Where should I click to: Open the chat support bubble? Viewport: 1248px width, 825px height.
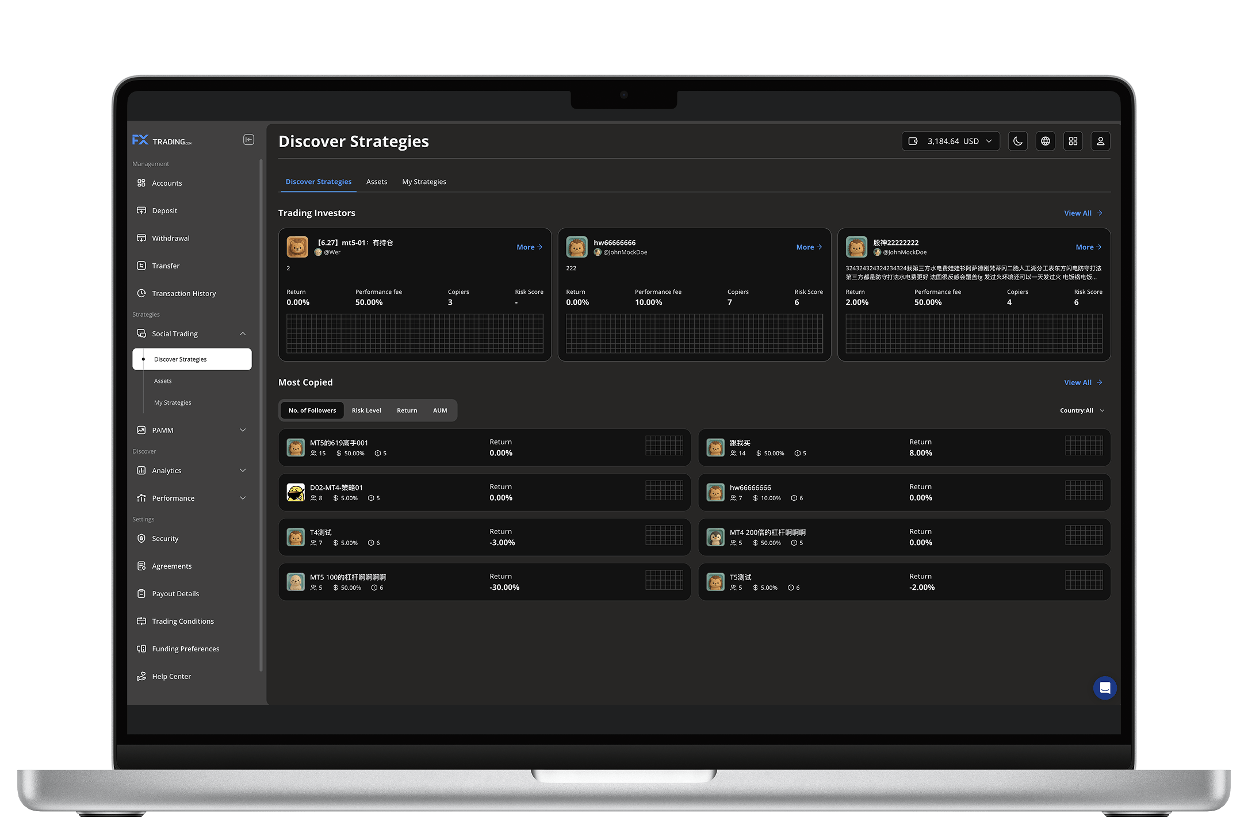[x=1104, y=688]
